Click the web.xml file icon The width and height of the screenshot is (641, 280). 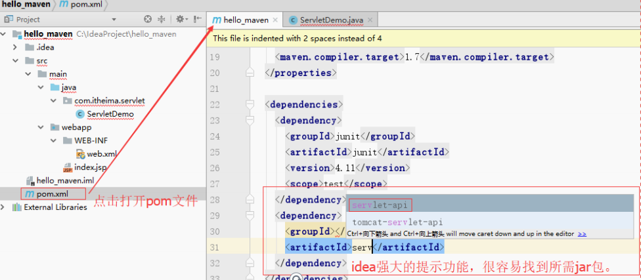click(x=81, y=154)
